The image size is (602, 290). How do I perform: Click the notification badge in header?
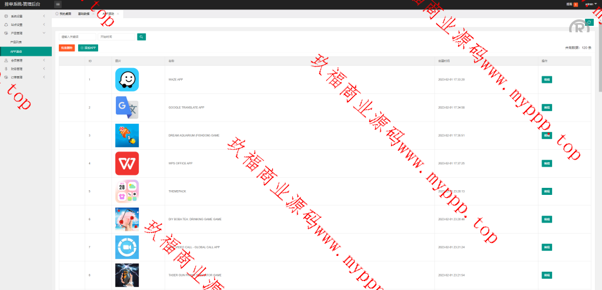tap(576, 4)
